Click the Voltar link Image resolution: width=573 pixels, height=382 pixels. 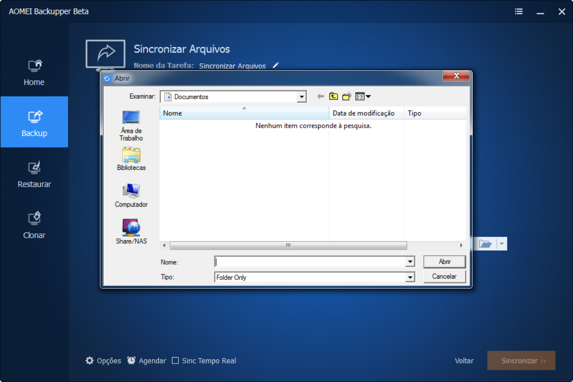(x=464, y=361)
